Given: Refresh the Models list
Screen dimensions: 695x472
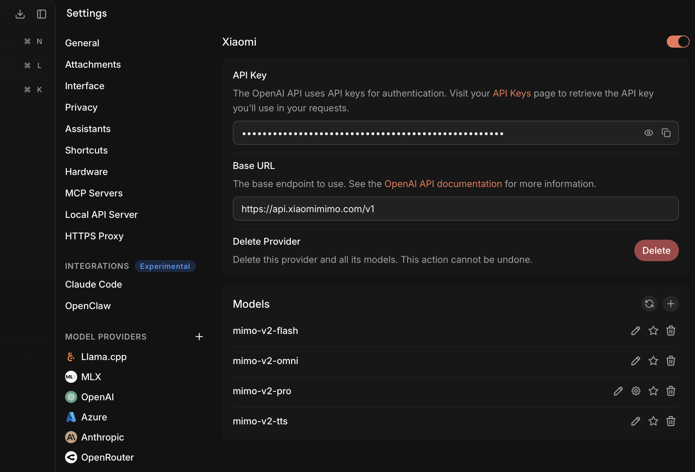Looking at the screenshot, I should [649, 304].
